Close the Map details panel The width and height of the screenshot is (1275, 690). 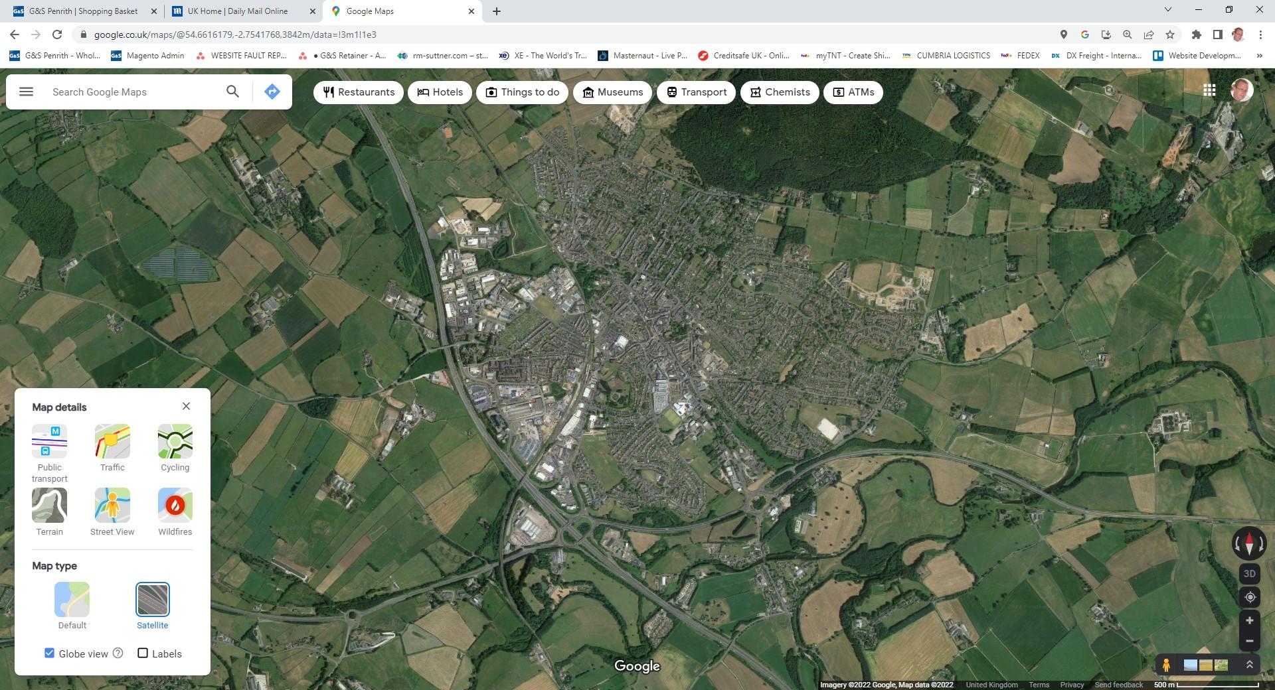(186, 406)
